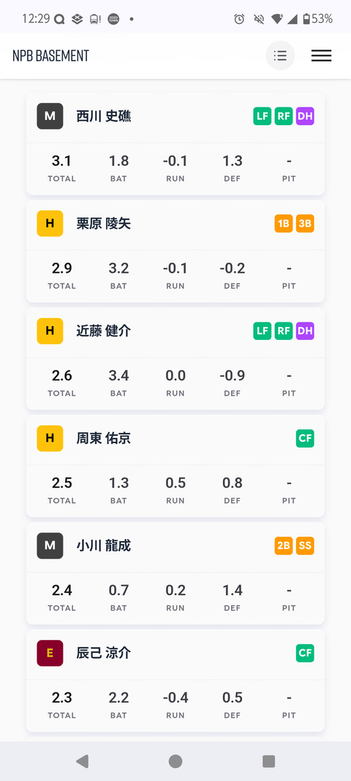
Task: Select the 3B position tag on 栗原 陵矢
Action: click(x=305, y=224)
